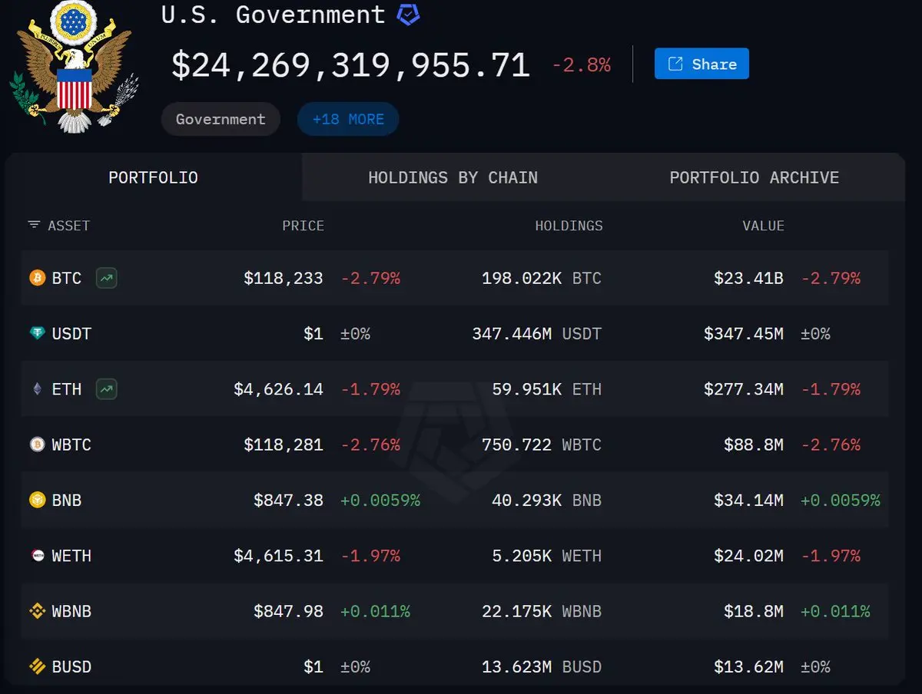Click the WETH asset name
This screenshot has width=922, height=694.
(x=71, y=556)
